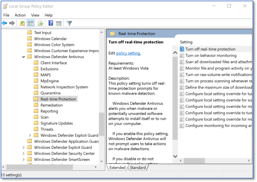
Task: Click description pane scroll down arrow
Action: tap(175, 156)
